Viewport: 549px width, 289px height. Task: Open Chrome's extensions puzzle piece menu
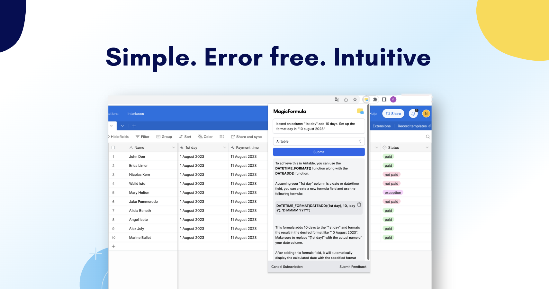click(375, 100)
